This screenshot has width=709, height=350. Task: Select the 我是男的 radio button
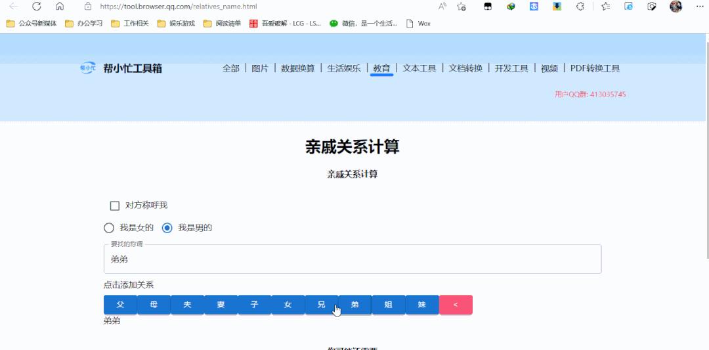tap(167, 228)
